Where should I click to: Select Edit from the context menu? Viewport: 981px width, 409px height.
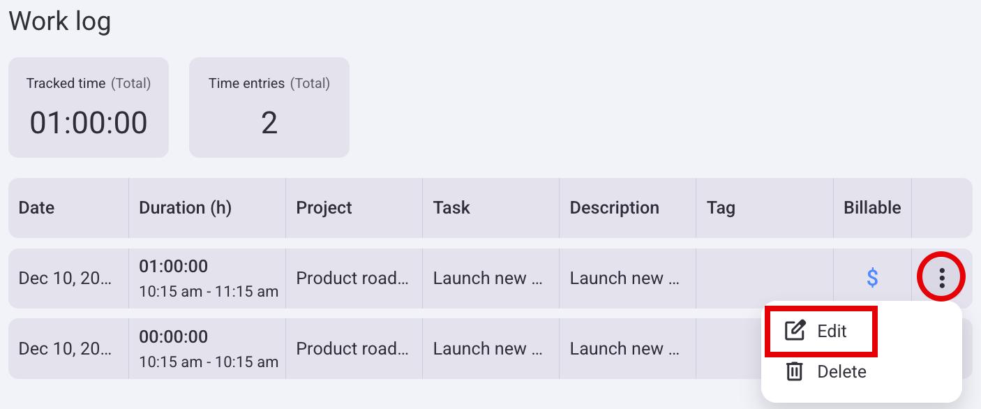pos(831,331)
